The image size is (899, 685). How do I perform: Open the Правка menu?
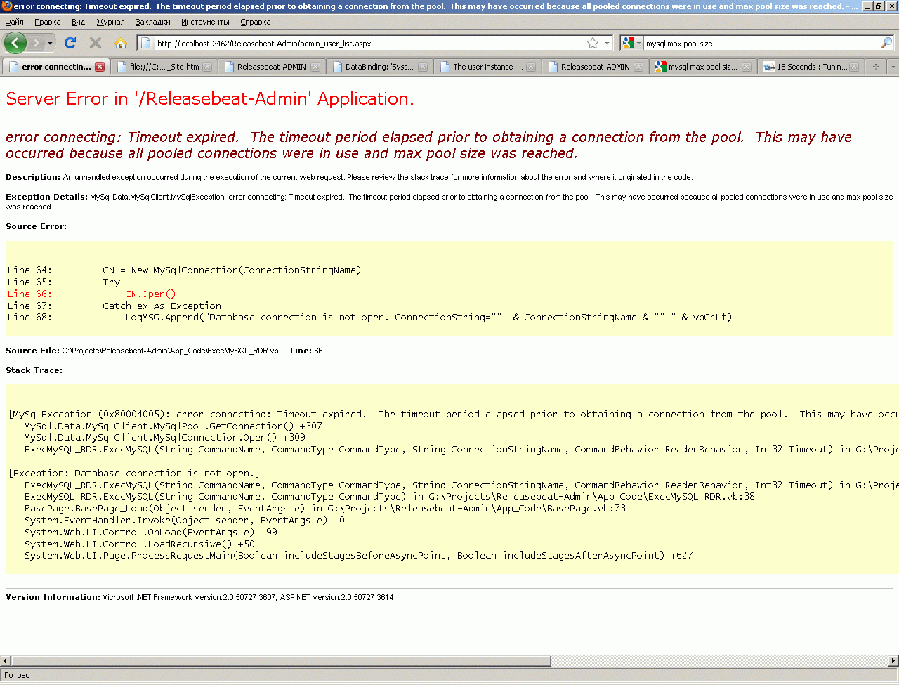47,22
